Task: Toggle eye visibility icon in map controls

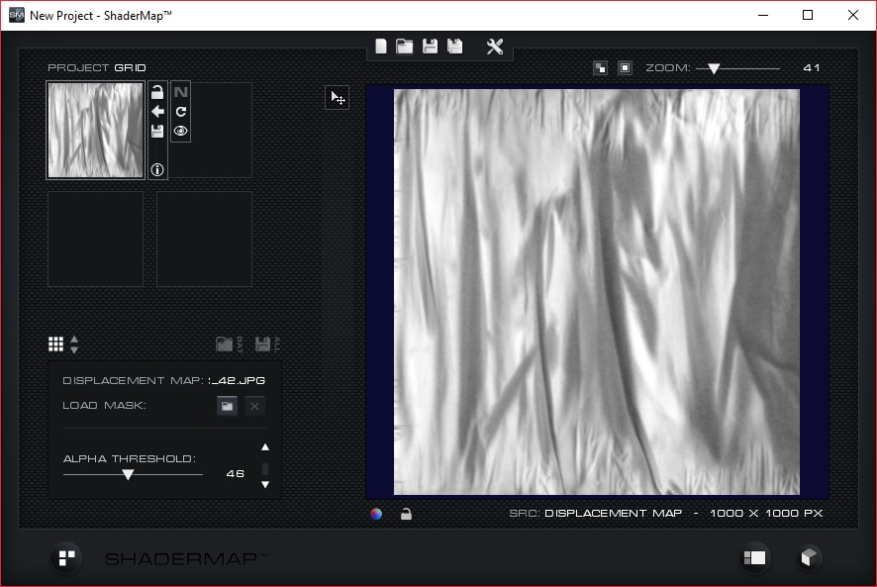Action: [x=181, y=131]
